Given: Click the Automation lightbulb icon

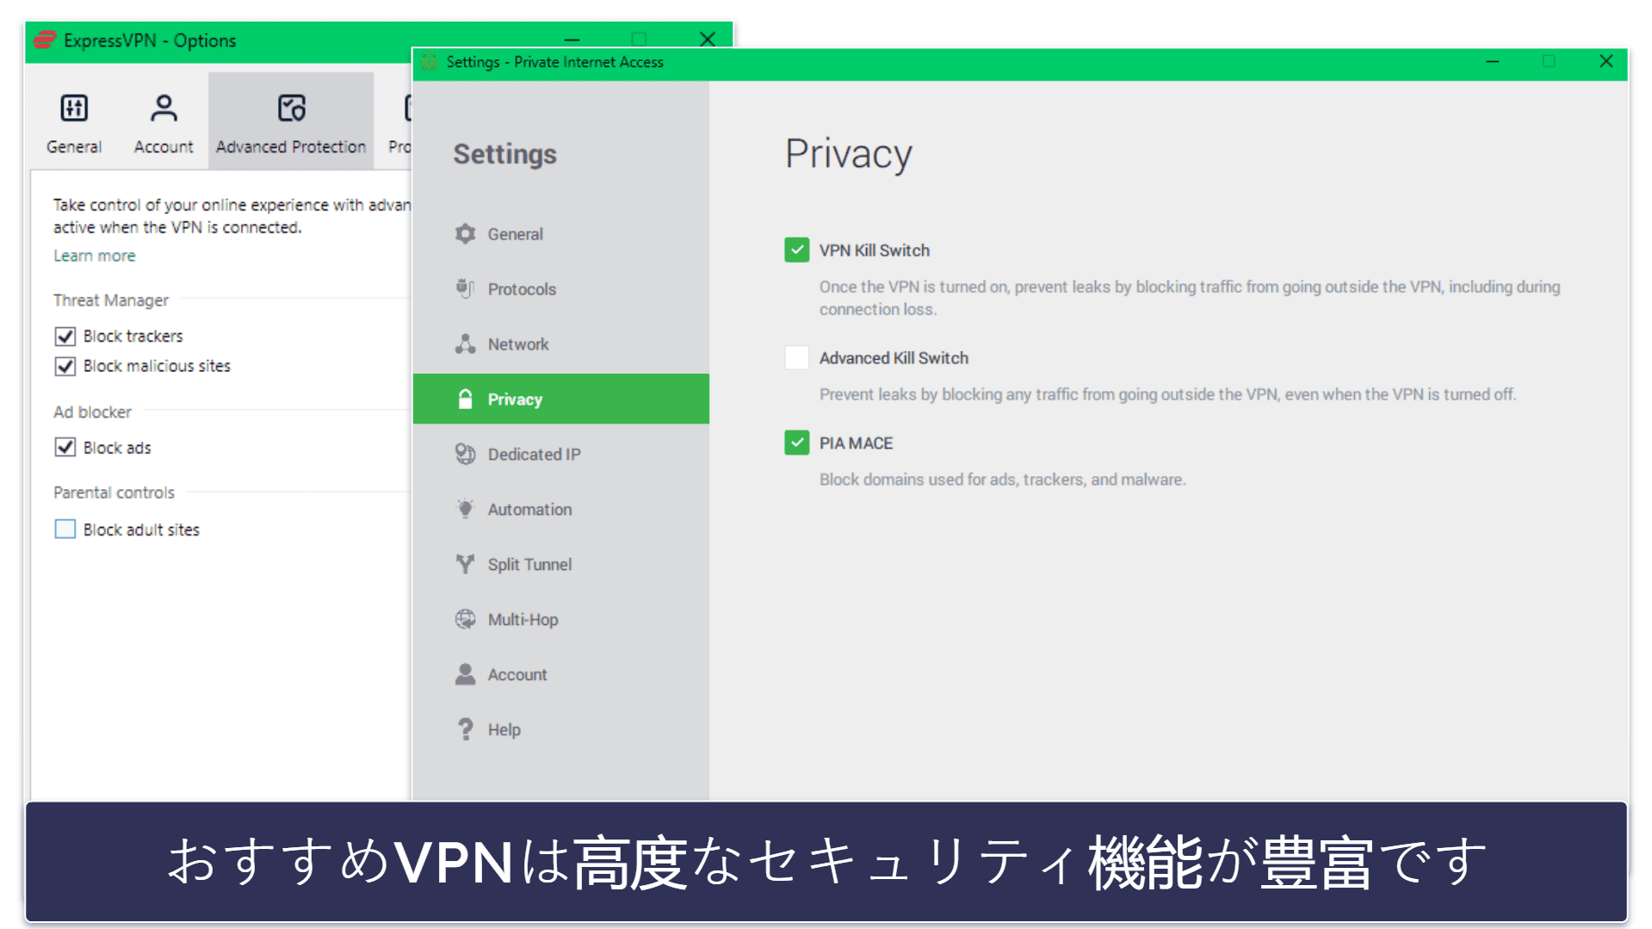Looking at the screenshot, I should [465, 509].
